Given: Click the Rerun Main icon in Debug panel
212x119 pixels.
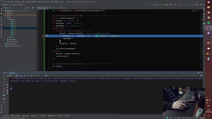Looking at the screenshot, I should 4,76.
